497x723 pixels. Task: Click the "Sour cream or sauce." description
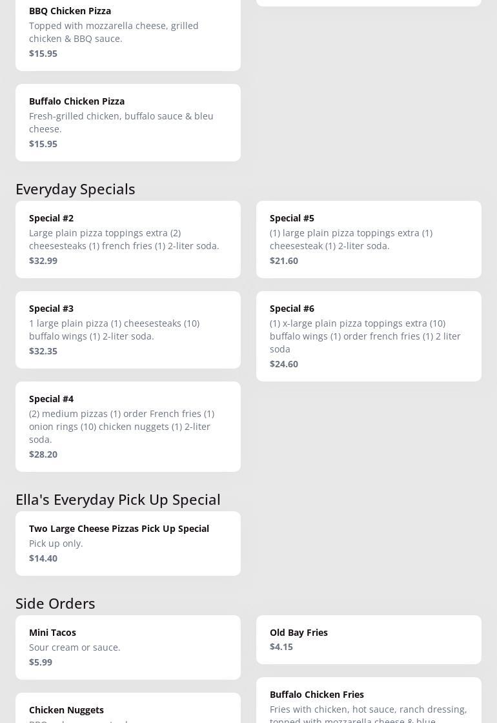(75, 647)
